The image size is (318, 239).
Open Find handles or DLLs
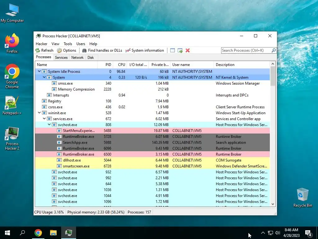coord(102,50)
